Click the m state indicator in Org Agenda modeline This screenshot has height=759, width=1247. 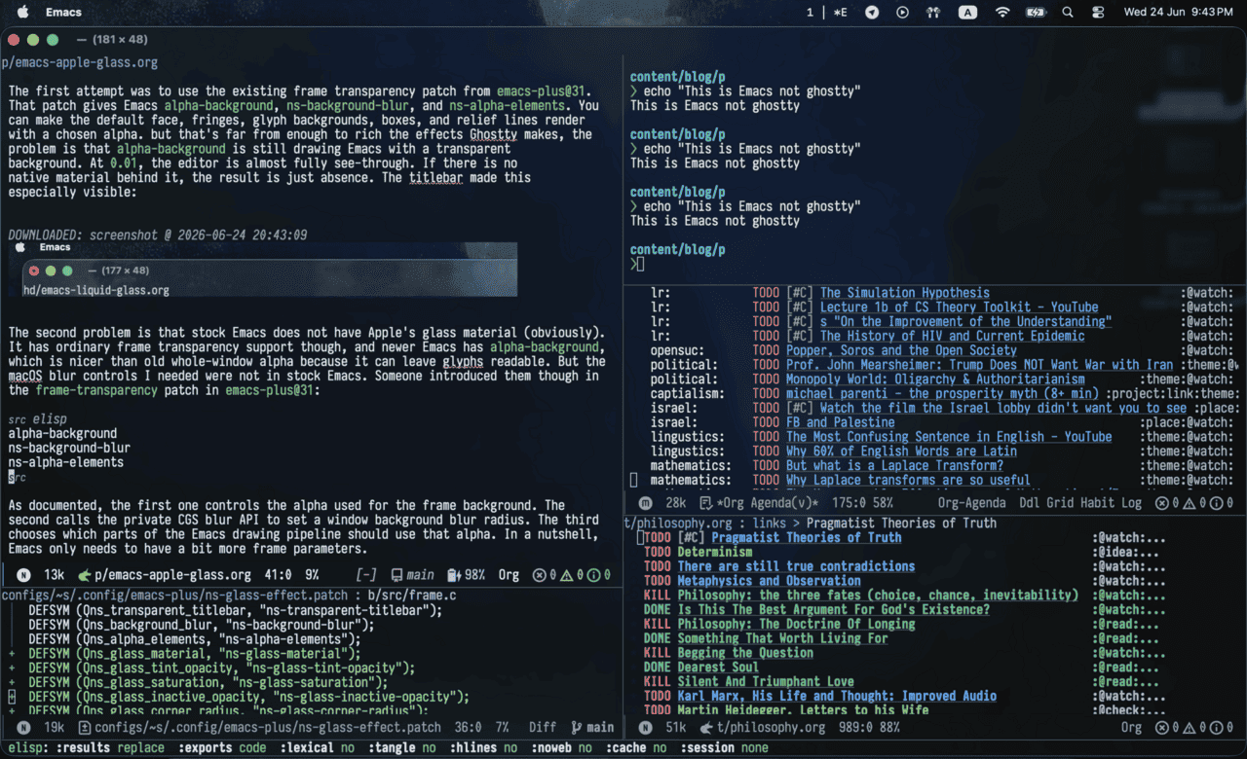645,503
